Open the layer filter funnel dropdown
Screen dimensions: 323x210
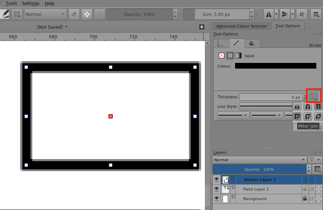(x=314, y=160)
